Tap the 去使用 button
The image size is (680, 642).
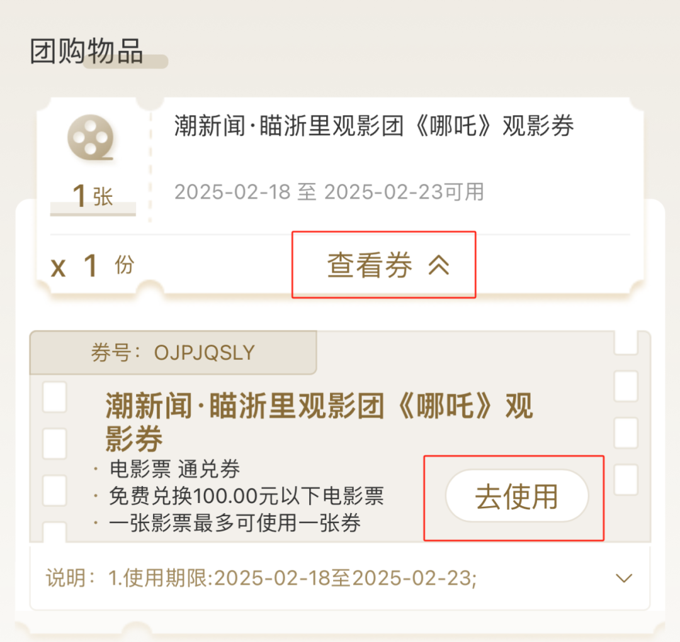tap(516, 496)
